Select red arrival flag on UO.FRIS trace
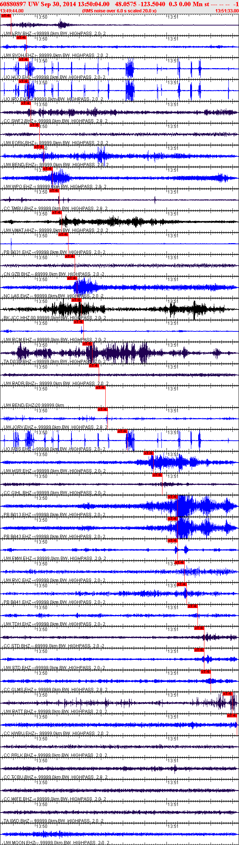 coord(122,431)
